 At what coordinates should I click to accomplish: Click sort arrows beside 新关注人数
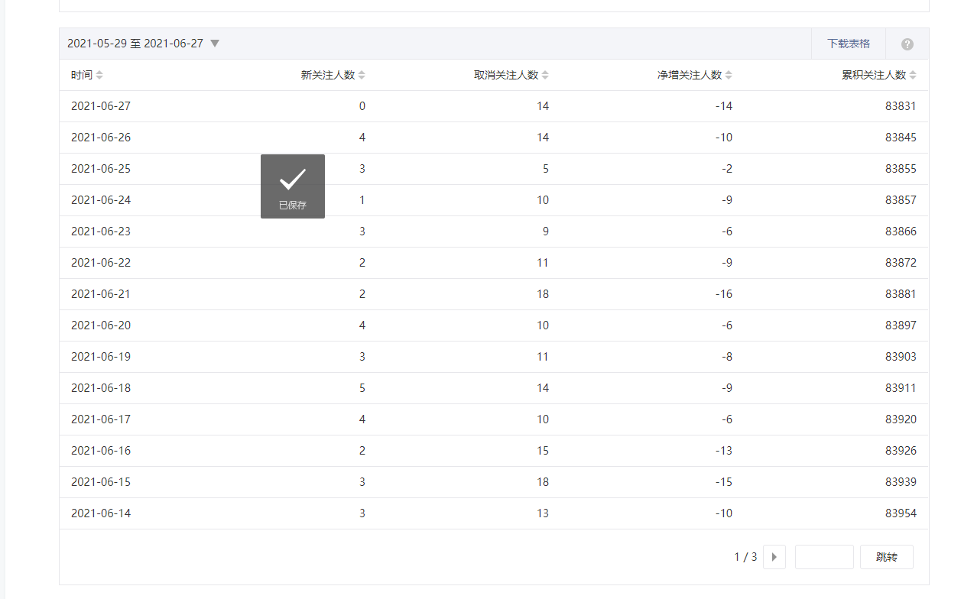click(x=362, y=75)
